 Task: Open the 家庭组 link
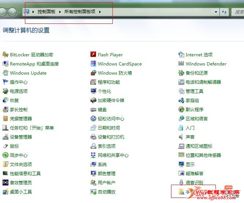(192, 101)
